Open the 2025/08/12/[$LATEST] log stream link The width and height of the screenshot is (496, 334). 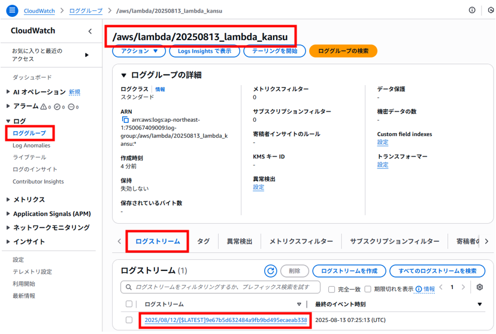click(x=226, y=320)
